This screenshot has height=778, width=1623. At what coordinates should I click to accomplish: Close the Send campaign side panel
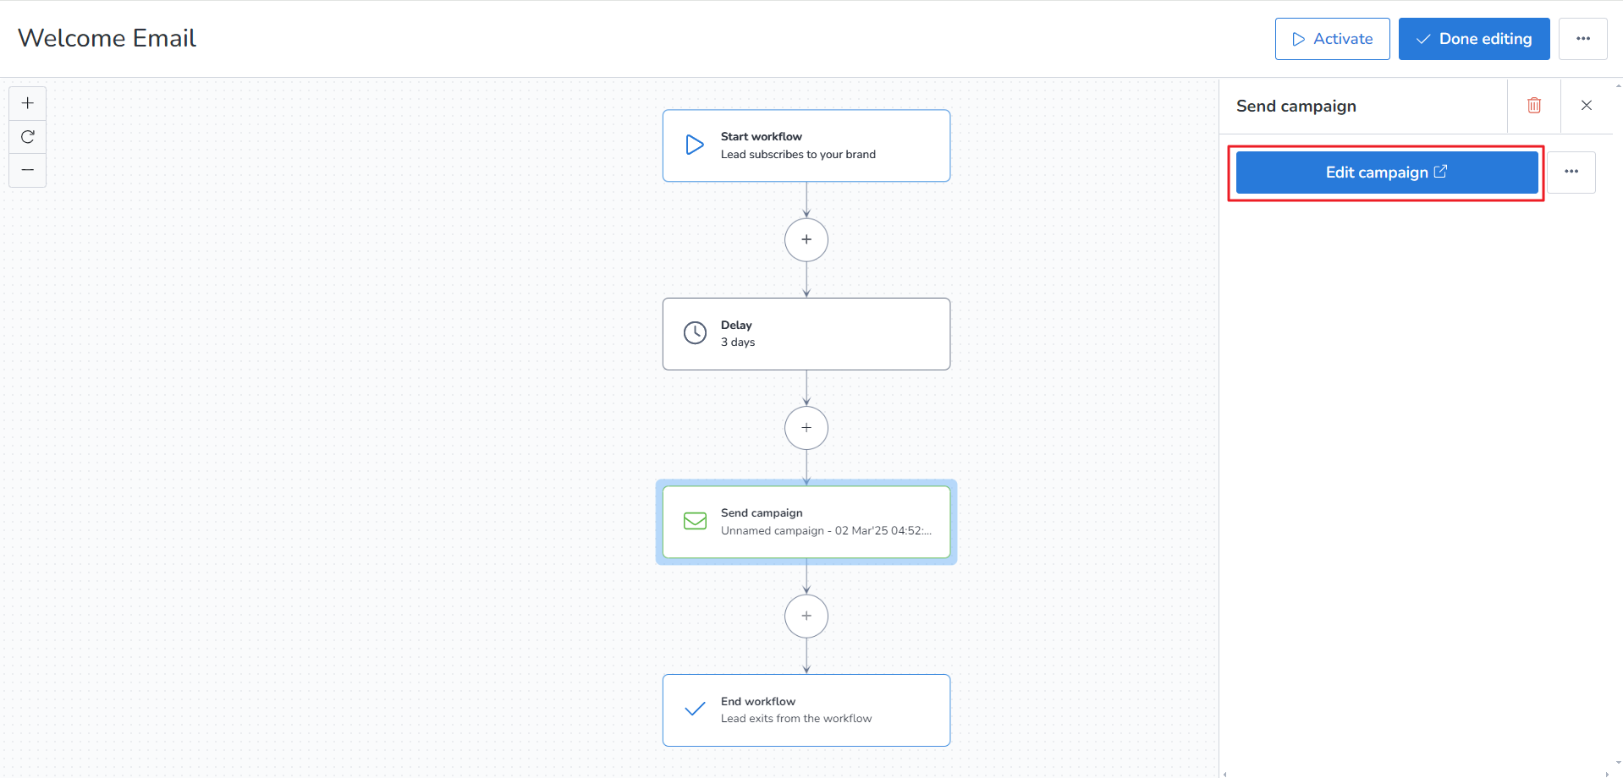pyautogui.click(x=1586, y=106)
